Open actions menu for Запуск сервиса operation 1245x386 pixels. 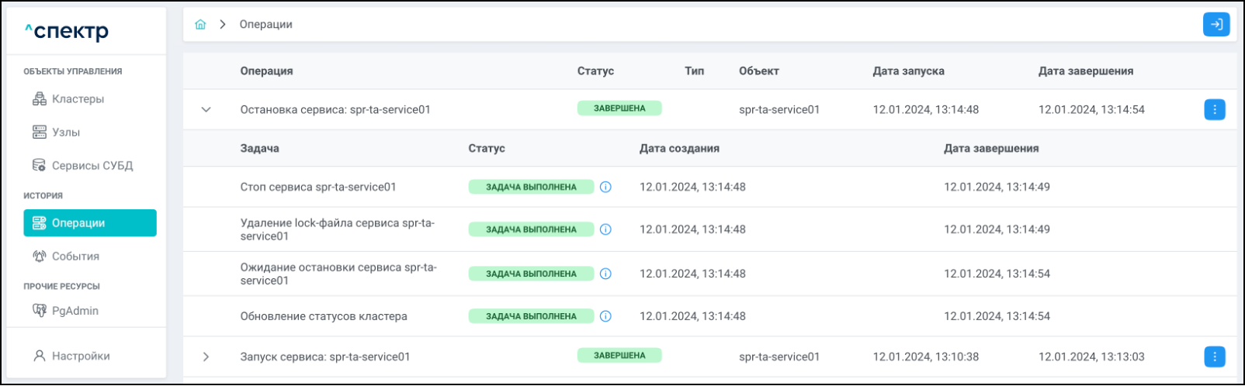[x=1214, y=357]
